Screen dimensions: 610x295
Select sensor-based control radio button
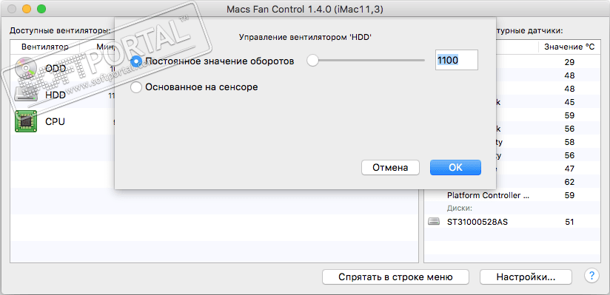(x=136, y=87)
